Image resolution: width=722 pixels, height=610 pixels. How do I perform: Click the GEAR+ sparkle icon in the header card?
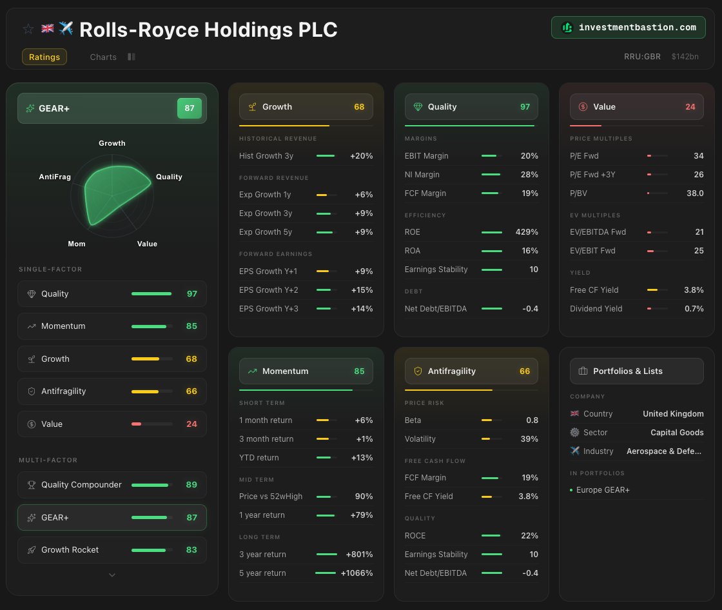click(x=30, y=108)
